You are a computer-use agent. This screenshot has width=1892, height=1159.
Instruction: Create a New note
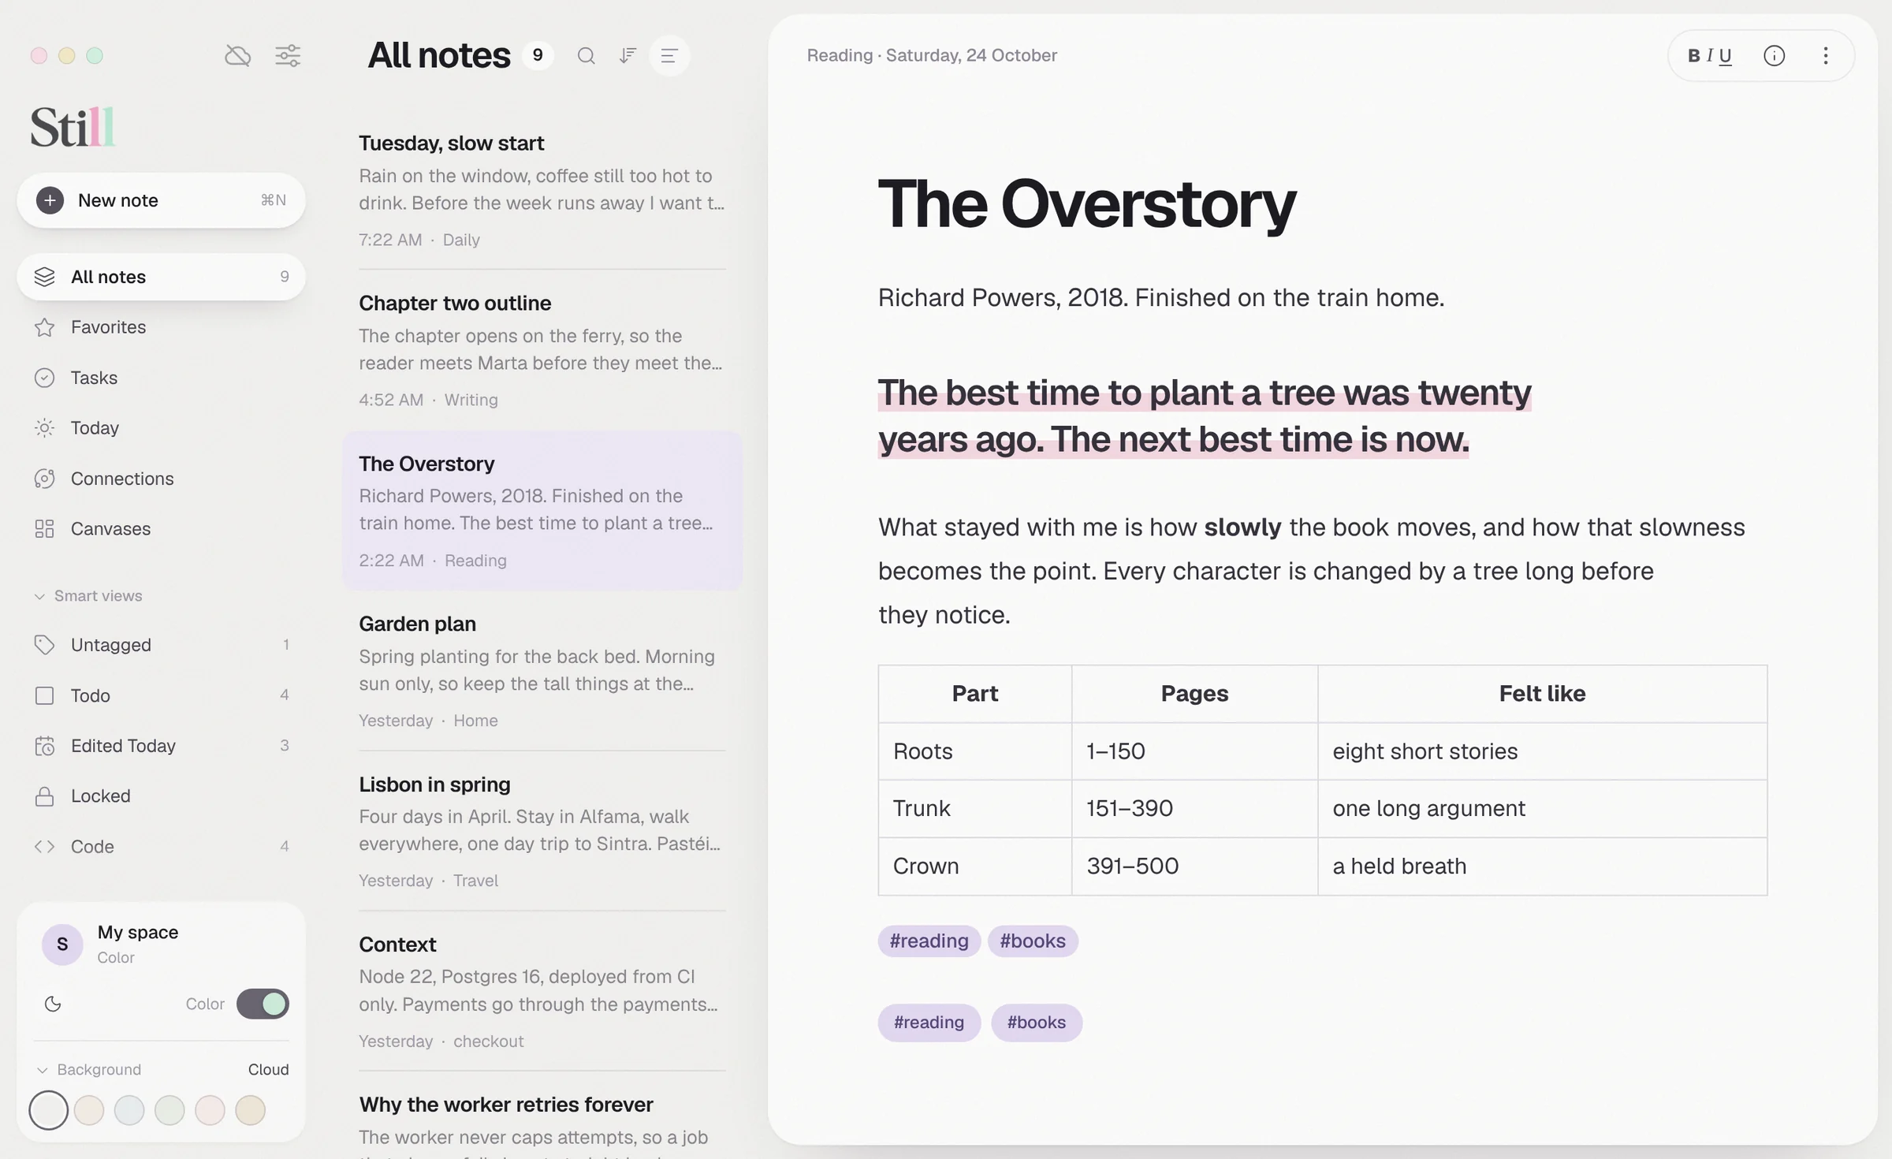pyautogui.click(x=161, y=200)
